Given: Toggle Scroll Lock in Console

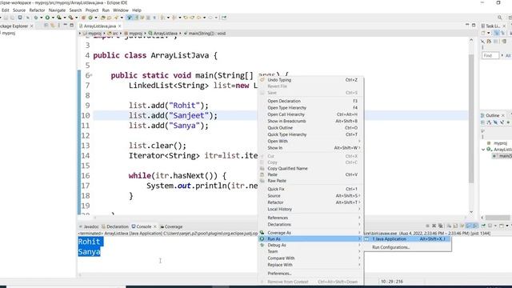Looking at the screenshot, I should tap(455, 226).
